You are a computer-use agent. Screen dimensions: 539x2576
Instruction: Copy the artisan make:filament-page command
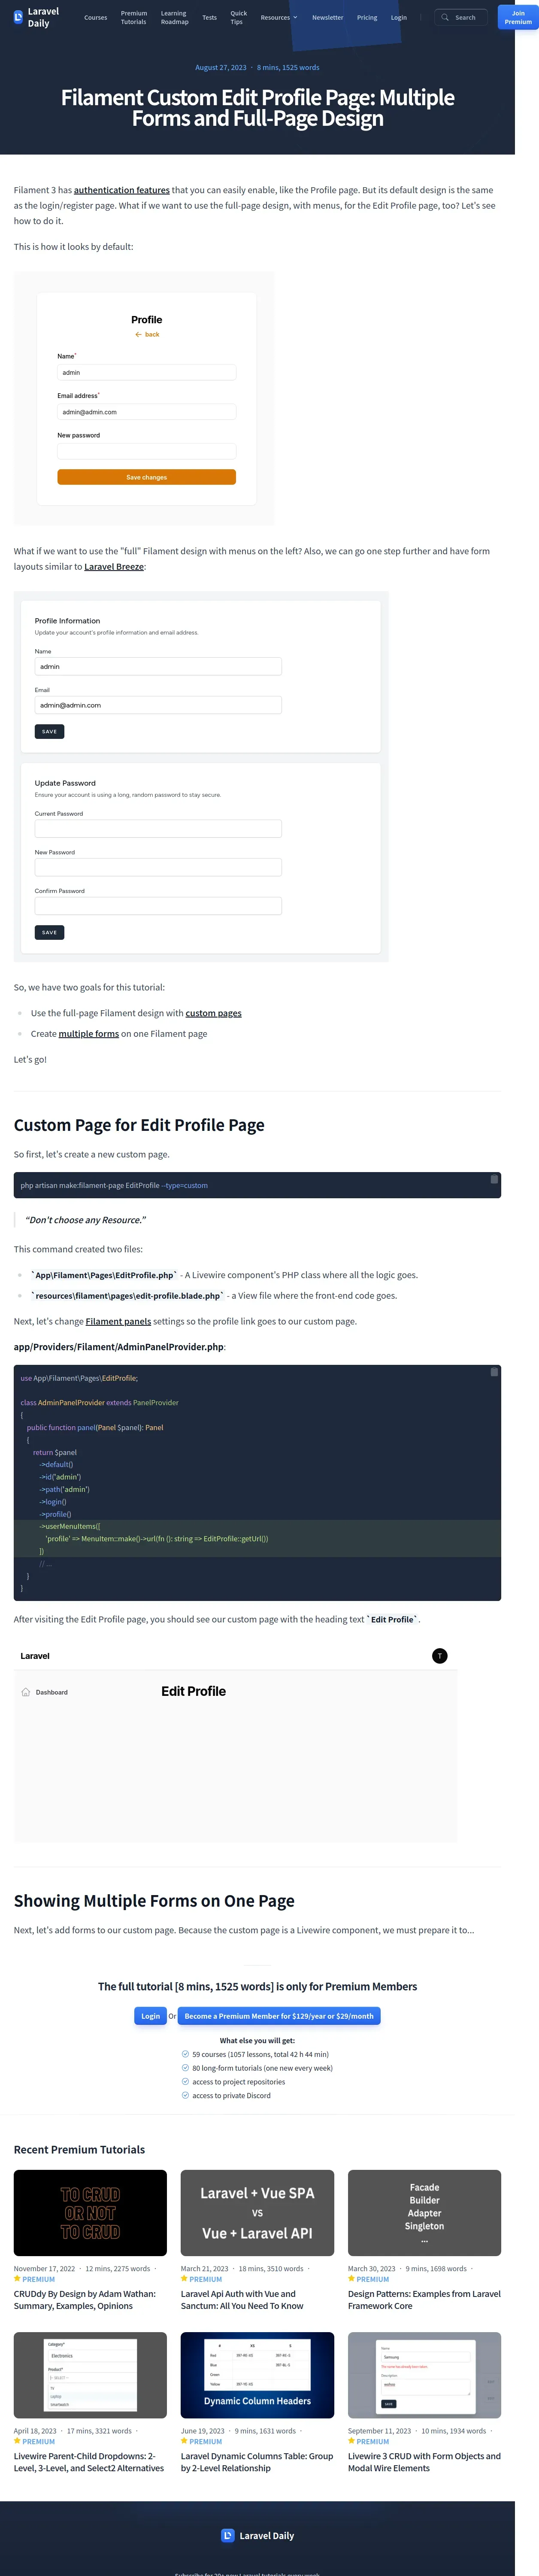coord(494,1180)
